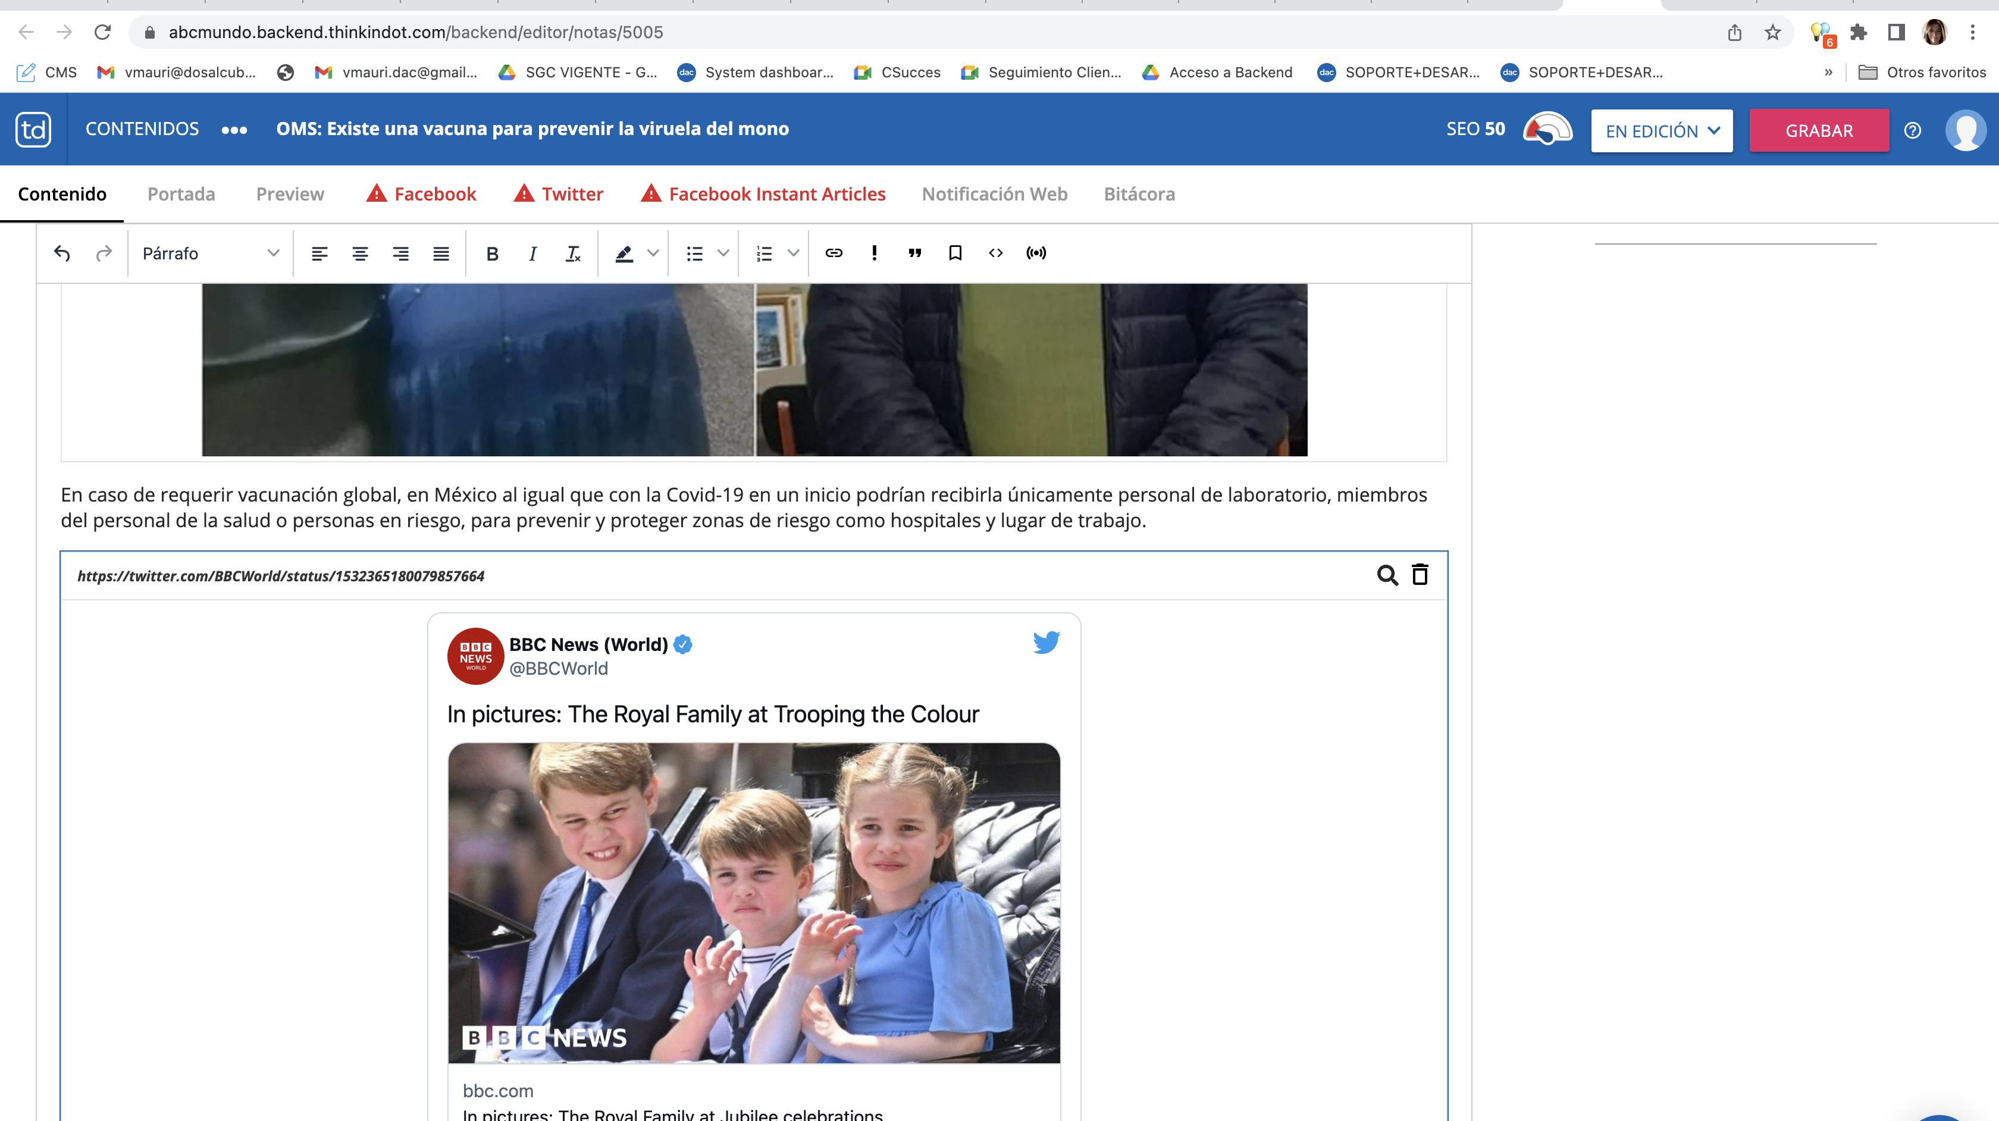Click the bookmark icon in toolbar
The image size is (1999, 1121).
[955, 253]
